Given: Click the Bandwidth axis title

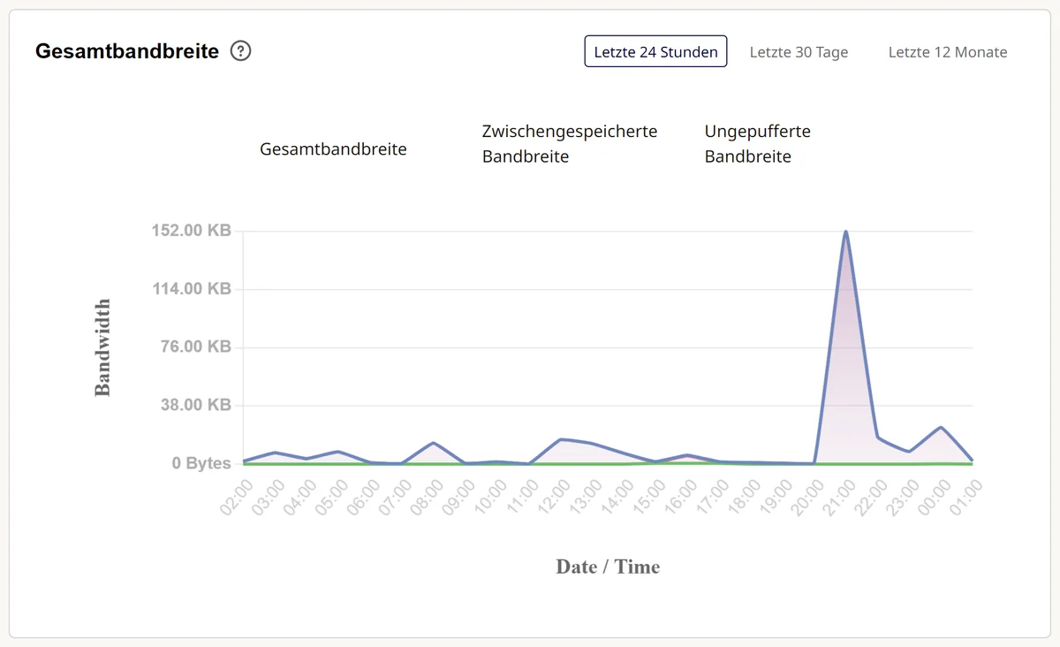Looking at the screenshot, I should (x=103, y=347).
